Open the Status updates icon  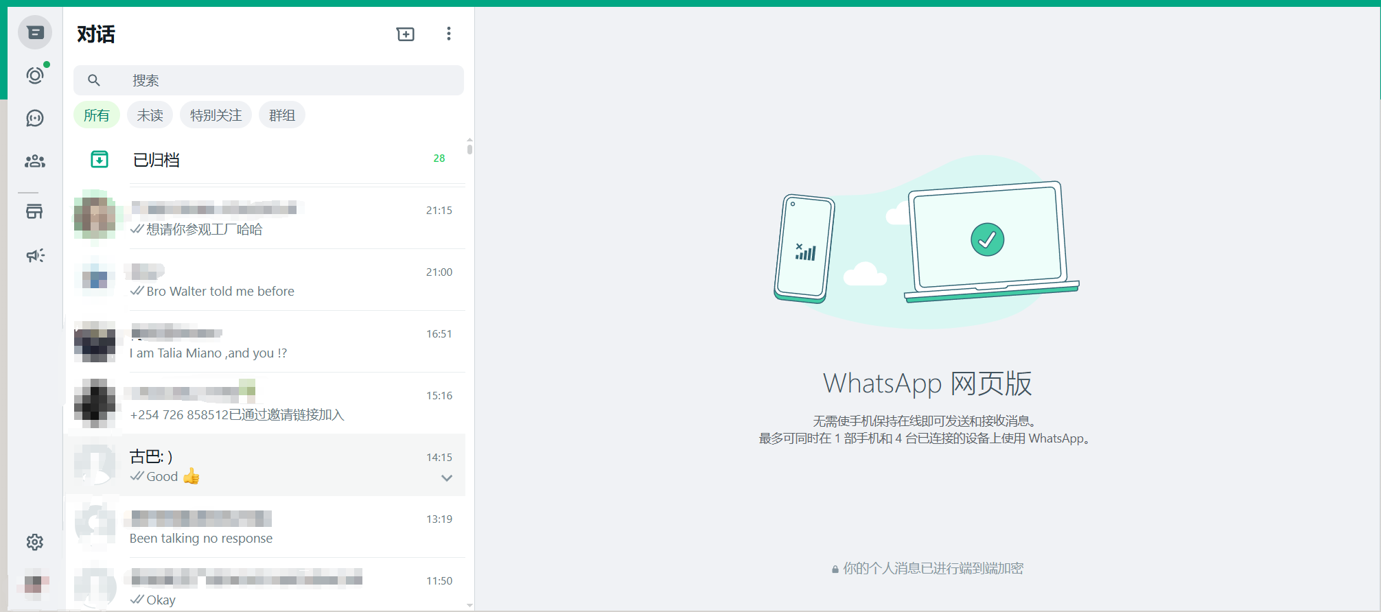[35, 75]
